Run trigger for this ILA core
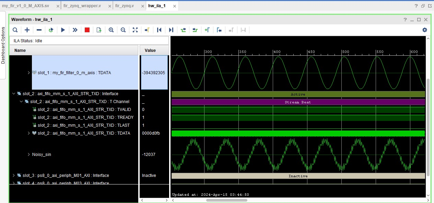The height and width of the screenshot is (203, 434). tap(63, 30)
